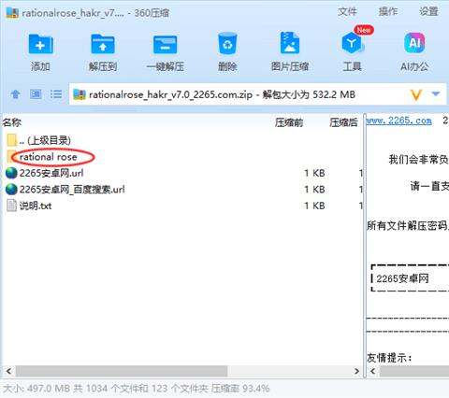Click the 添加 (Add) toolbar icon
The width and height of the screenshot is (449, 398).
(x=40, y=44)
